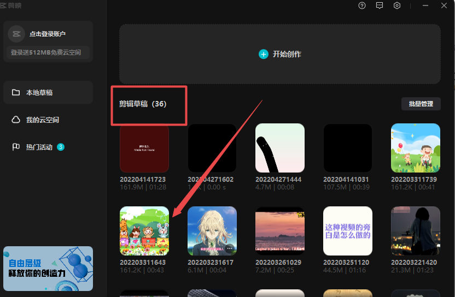
Task: Open animal train draft thumbnail 202203311643
Action: (x=144, y=231)
